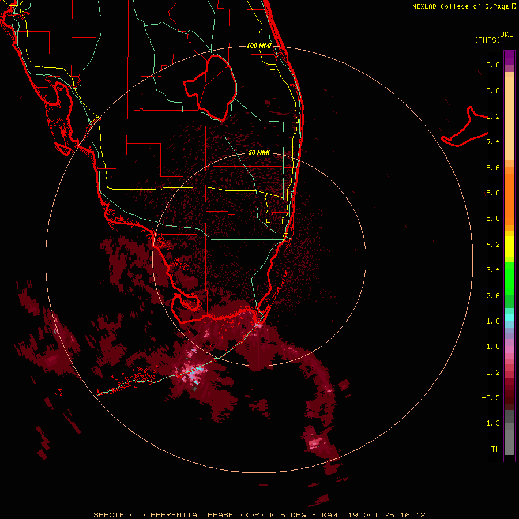Screen dimensions: 519x519
Task: Click the 1.0 value on the color scale
Action: click(493, 347)
